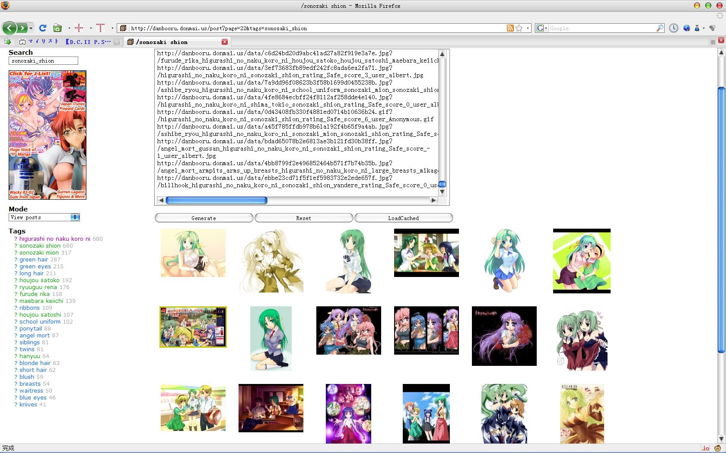
Task: Open a new tab with the green plus icon
Action: [x=7, y=41]
